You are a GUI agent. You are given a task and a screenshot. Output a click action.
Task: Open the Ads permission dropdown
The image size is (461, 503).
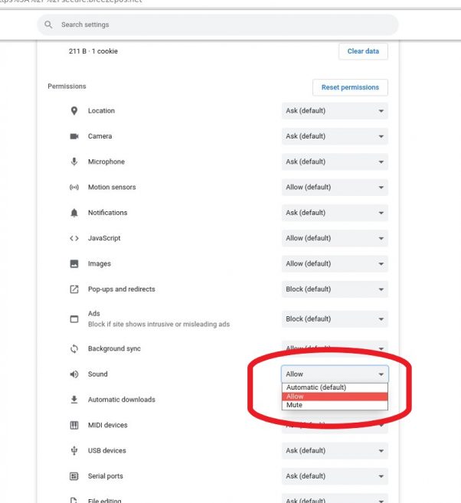(x=335, y=318)
